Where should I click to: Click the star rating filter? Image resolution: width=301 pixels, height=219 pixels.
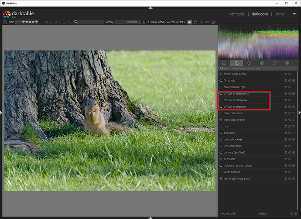[x=27, y=22]
